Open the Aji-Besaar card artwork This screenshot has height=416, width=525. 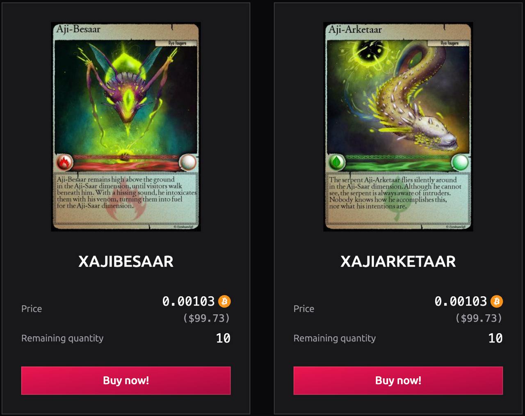126,127
